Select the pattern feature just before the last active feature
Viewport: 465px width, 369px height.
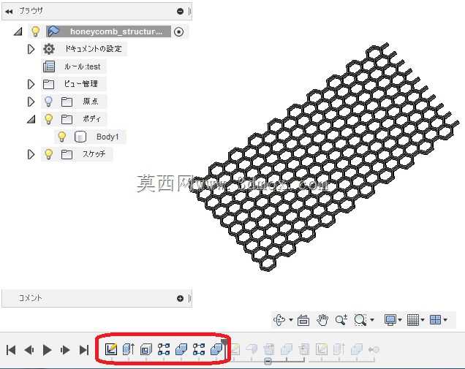coord(199,349)
